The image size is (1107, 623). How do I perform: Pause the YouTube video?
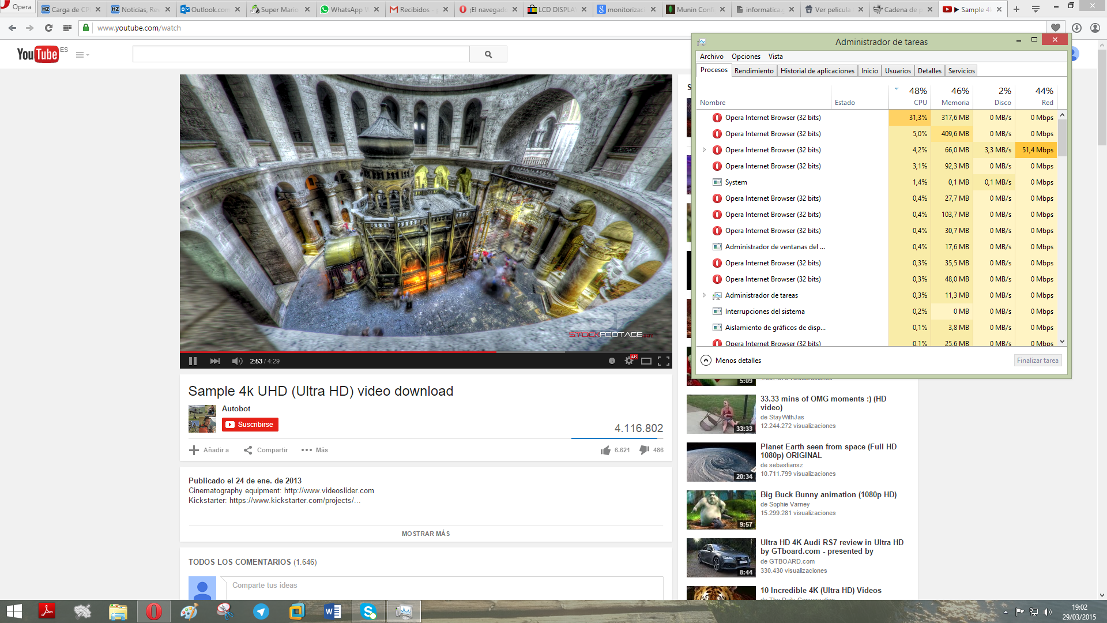[193, 361]
